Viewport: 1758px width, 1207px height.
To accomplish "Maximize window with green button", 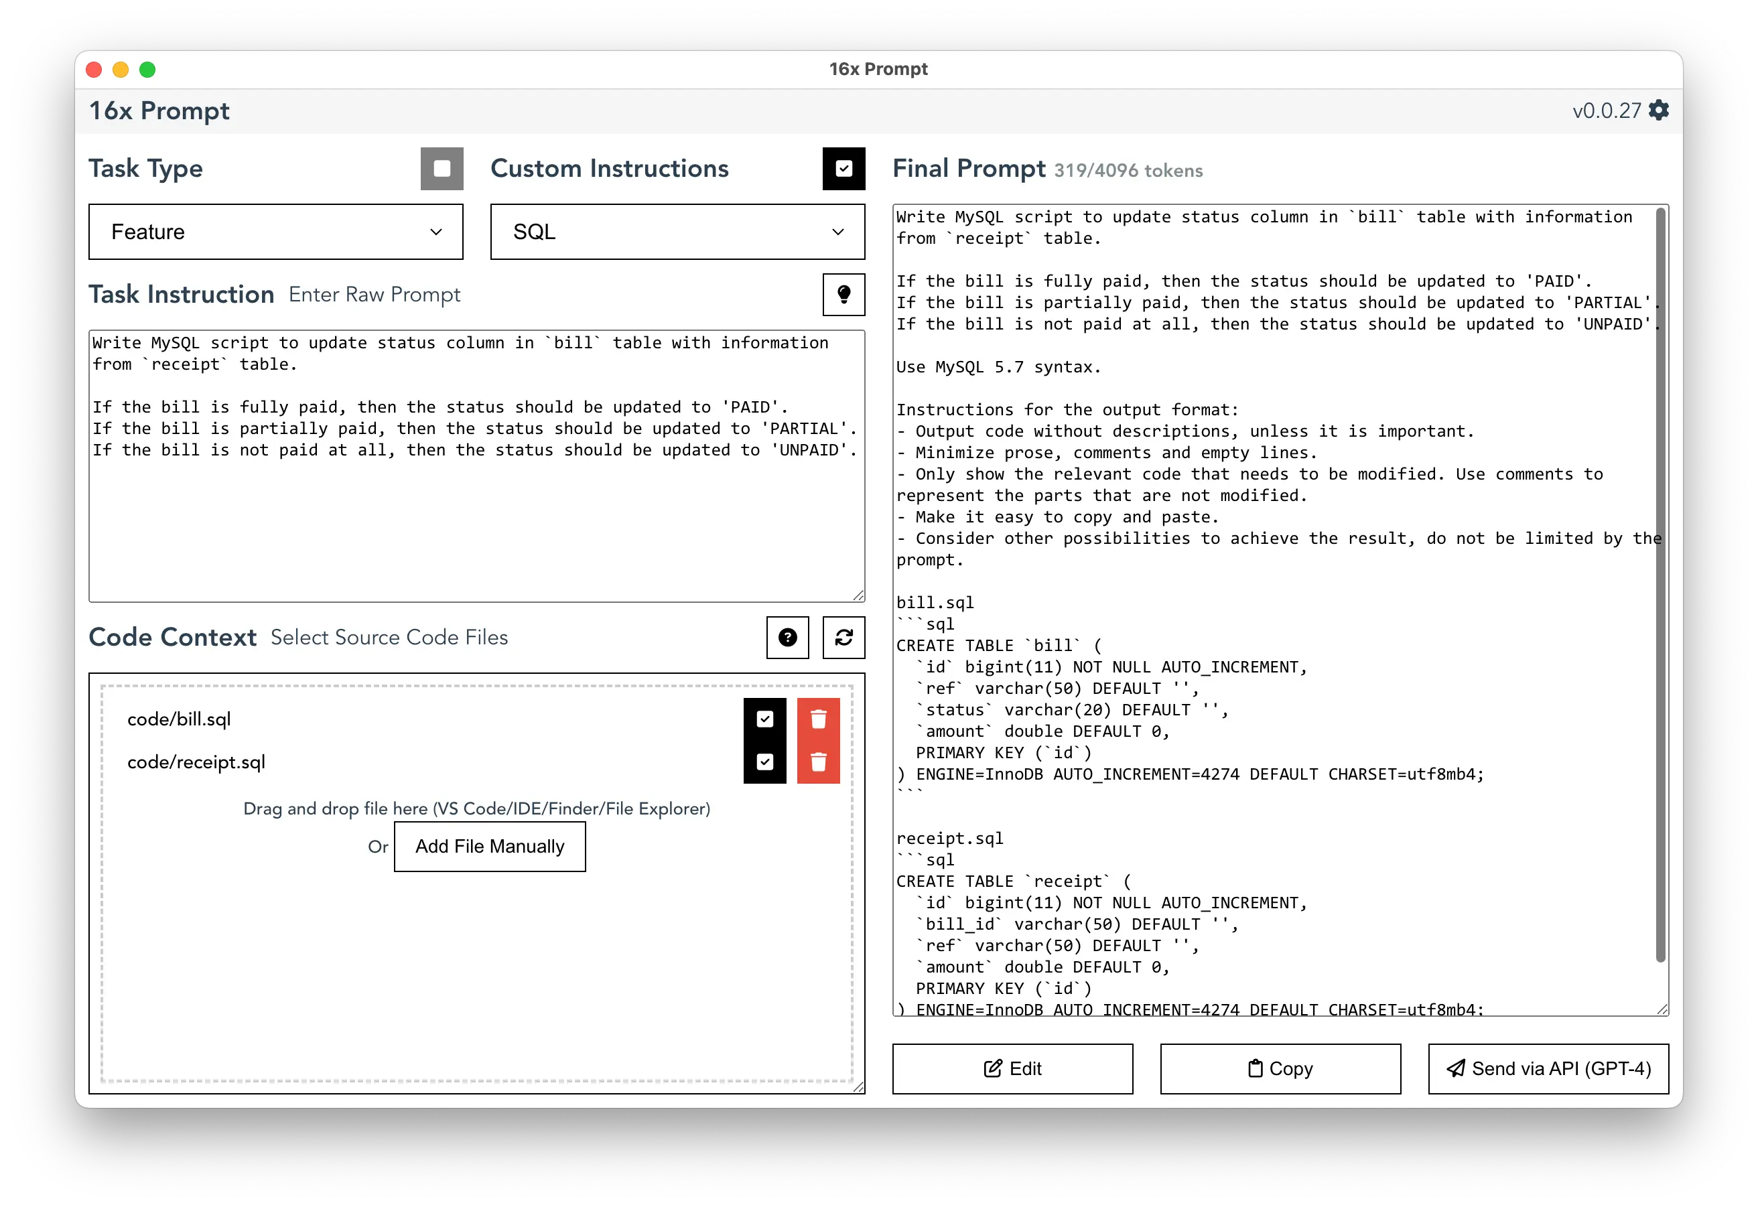I will click(x=147, y=70).
